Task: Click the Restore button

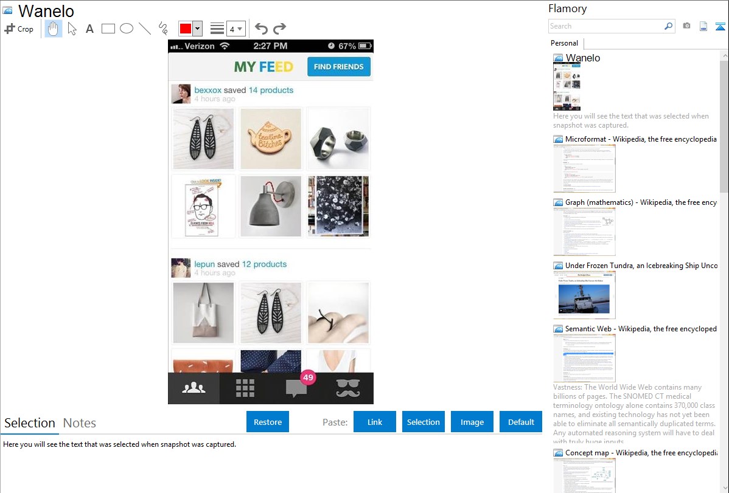Action: 268,422
